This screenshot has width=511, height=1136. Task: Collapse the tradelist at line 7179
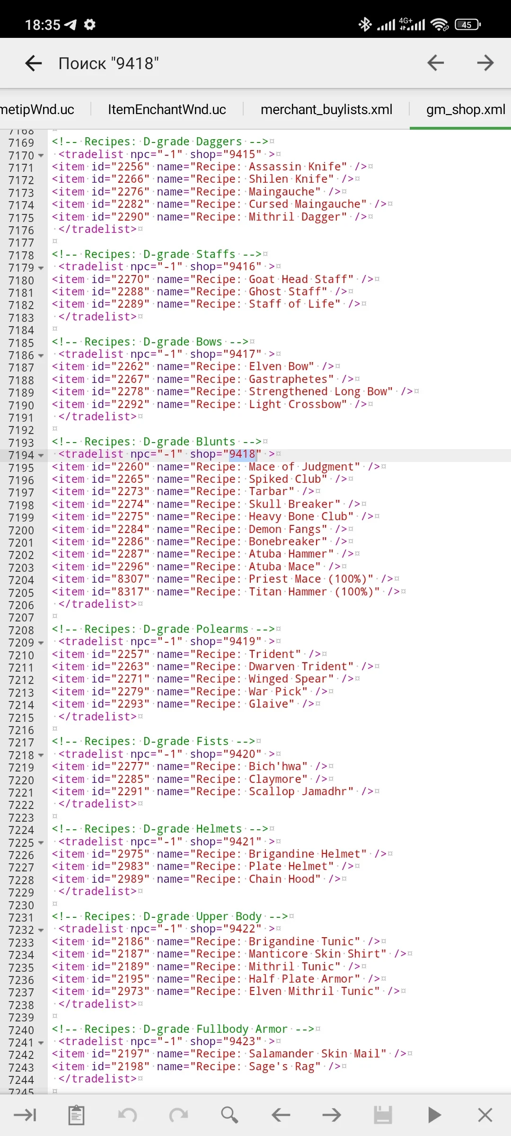coord(41,268)
